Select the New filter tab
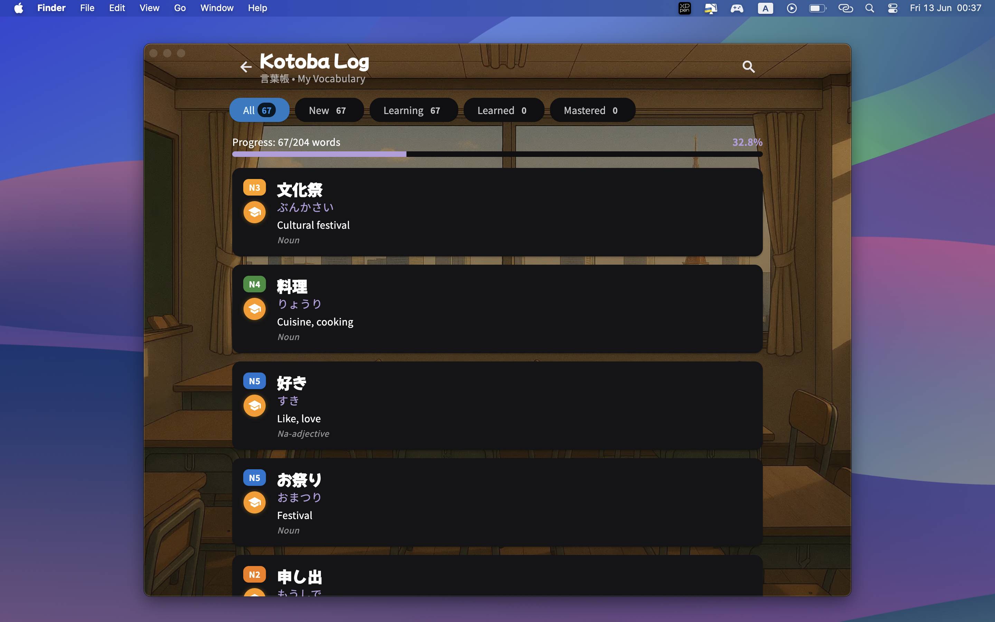The height and width of the screenshot is (622, 995). tap(329, 110)
